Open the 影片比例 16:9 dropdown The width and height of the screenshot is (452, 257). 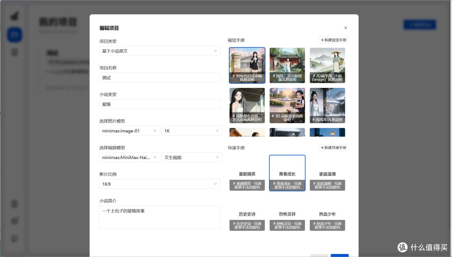click(160, 184)
